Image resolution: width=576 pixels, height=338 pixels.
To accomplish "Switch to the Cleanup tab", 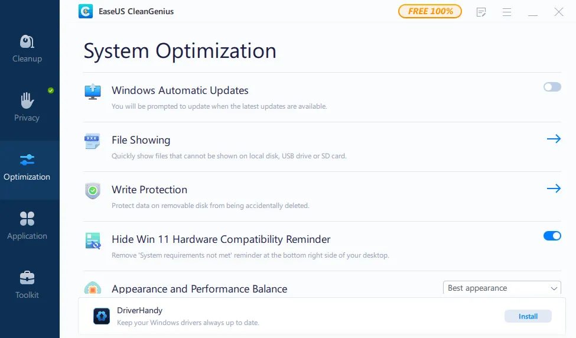I will (27, 48).
